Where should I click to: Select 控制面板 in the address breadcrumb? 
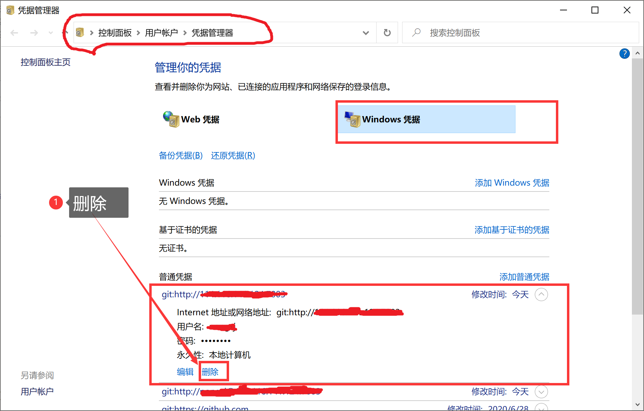click(x=115, y=33)
